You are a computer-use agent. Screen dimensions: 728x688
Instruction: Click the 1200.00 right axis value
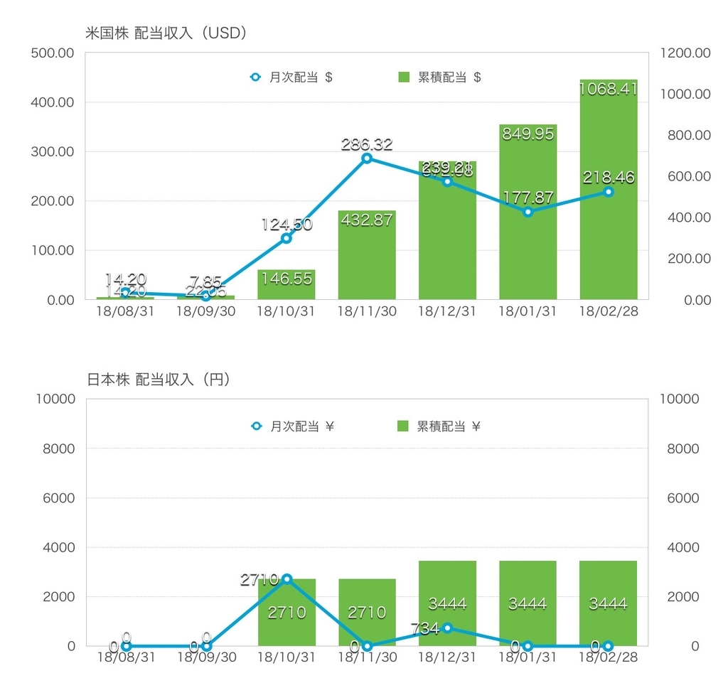click(685, 53)
